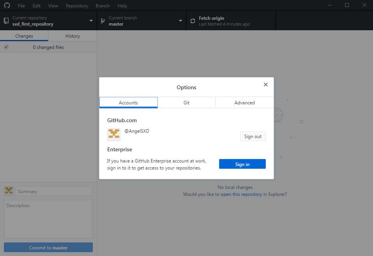373x256 pixels.
Task: Maximize the GitHub Desktop window
Action: pyautogui.click(x=347, y=5)
